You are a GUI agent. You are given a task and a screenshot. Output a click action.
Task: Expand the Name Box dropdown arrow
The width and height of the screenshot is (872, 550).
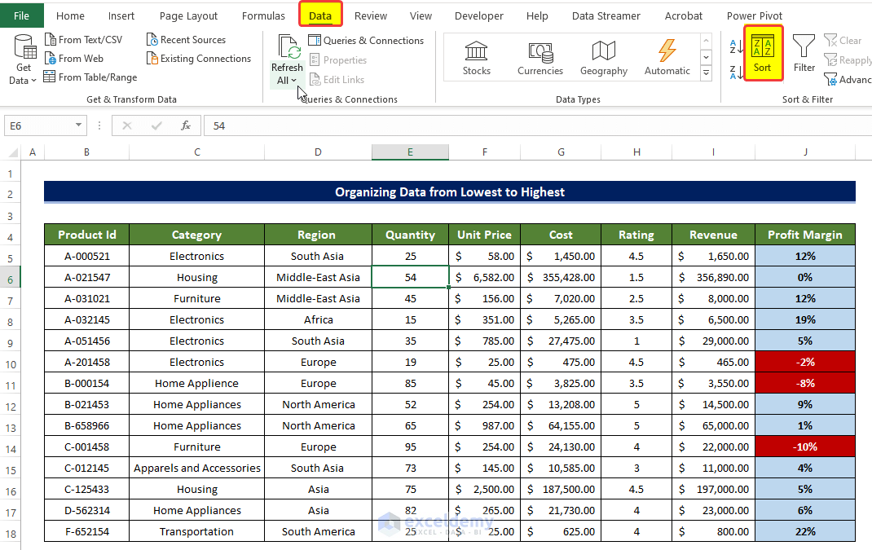pyautogui.click(x=79, y=125)
